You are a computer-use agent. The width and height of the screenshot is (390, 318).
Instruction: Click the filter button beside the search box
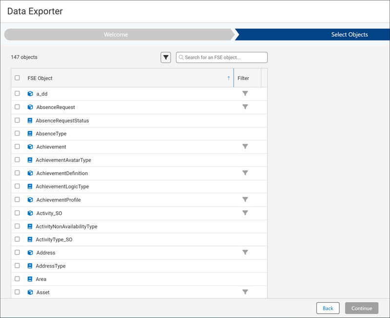[166, 58]
